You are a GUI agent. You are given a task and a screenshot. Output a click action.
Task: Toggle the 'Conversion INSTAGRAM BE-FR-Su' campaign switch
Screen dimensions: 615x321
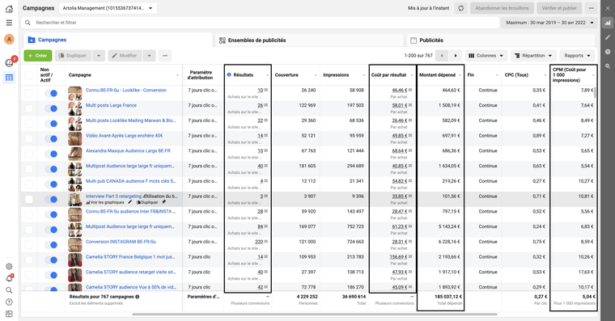tap(51, 244)
